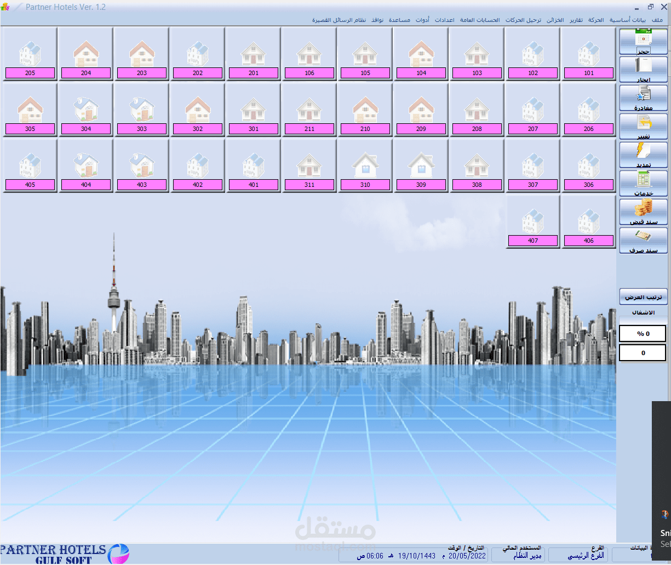The height and width of the screenshot is (565, 671).
Task: Click the 307 room label
Action: [533, 185]
